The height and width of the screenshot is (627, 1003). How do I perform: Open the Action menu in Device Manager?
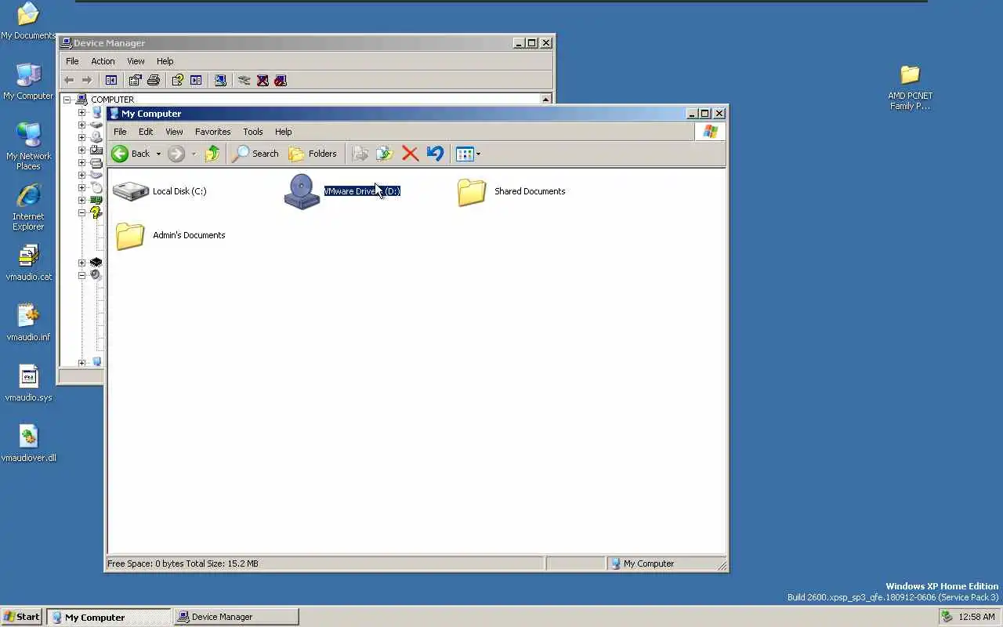coord(103,61)
